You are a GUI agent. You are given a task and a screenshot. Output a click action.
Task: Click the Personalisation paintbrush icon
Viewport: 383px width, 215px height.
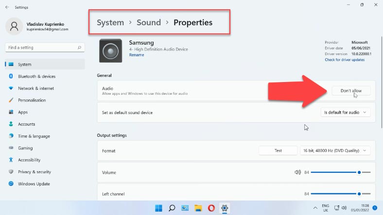(x=11, y=100)
